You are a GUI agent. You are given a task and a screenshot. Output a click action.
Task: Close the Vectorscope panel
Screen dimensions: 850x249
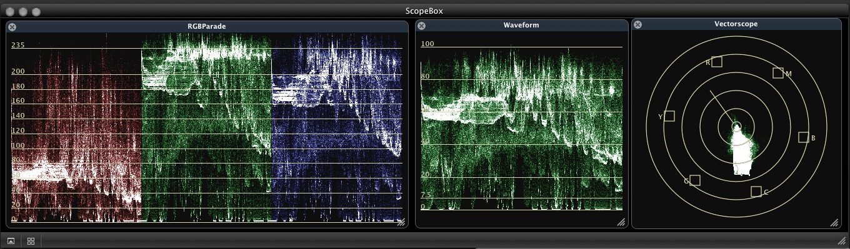[637, 24]
